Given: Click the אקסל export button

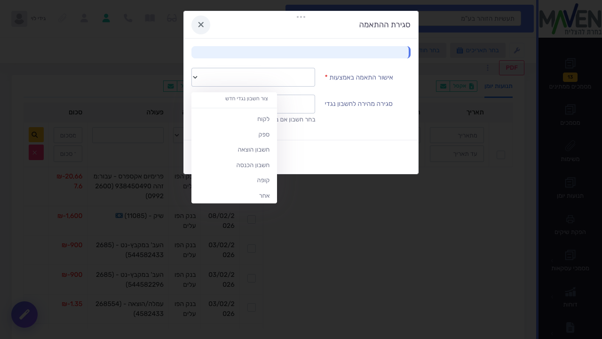Looking at the screenshot, I should [x=463, y=86].
